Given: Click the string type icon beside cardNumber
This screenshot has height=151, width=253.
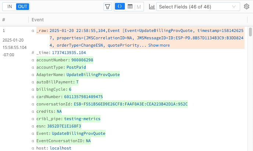Looking at the screenshot, I should tap(33, 97).
